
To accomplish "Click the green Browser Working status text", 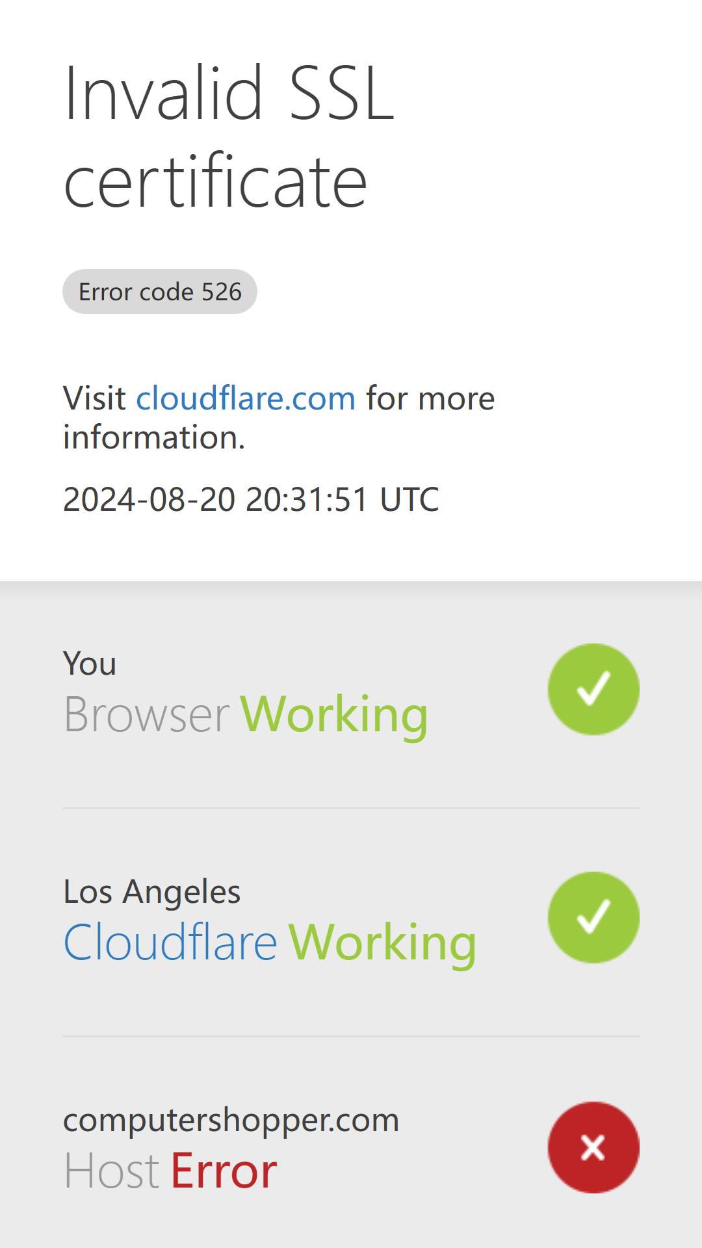I will click(334, 715).
